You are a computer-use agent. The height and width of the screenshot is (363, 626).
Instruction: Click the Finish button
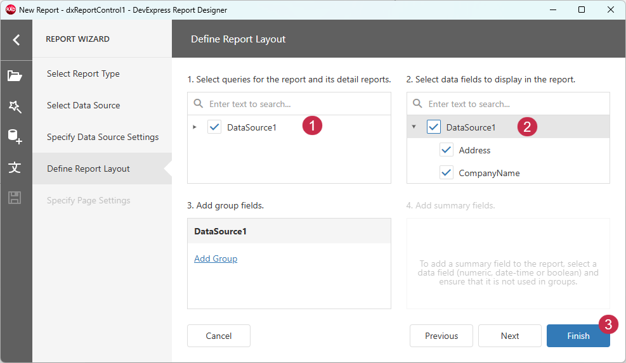click(x=578, y=336)
